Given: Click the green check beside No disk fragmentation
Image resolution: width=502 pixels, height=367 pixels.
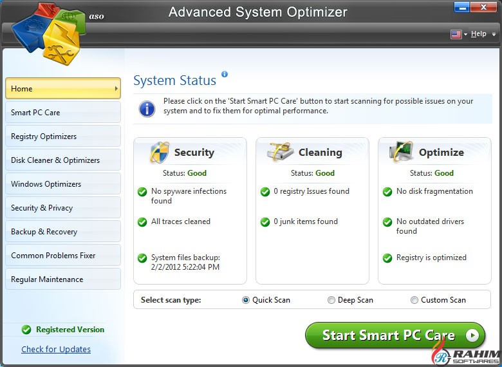Looking at the screenshot, I should 387,192.
